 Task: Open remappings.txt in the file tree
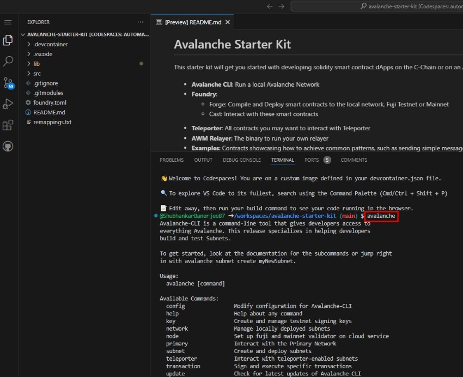tap(52, 122)
